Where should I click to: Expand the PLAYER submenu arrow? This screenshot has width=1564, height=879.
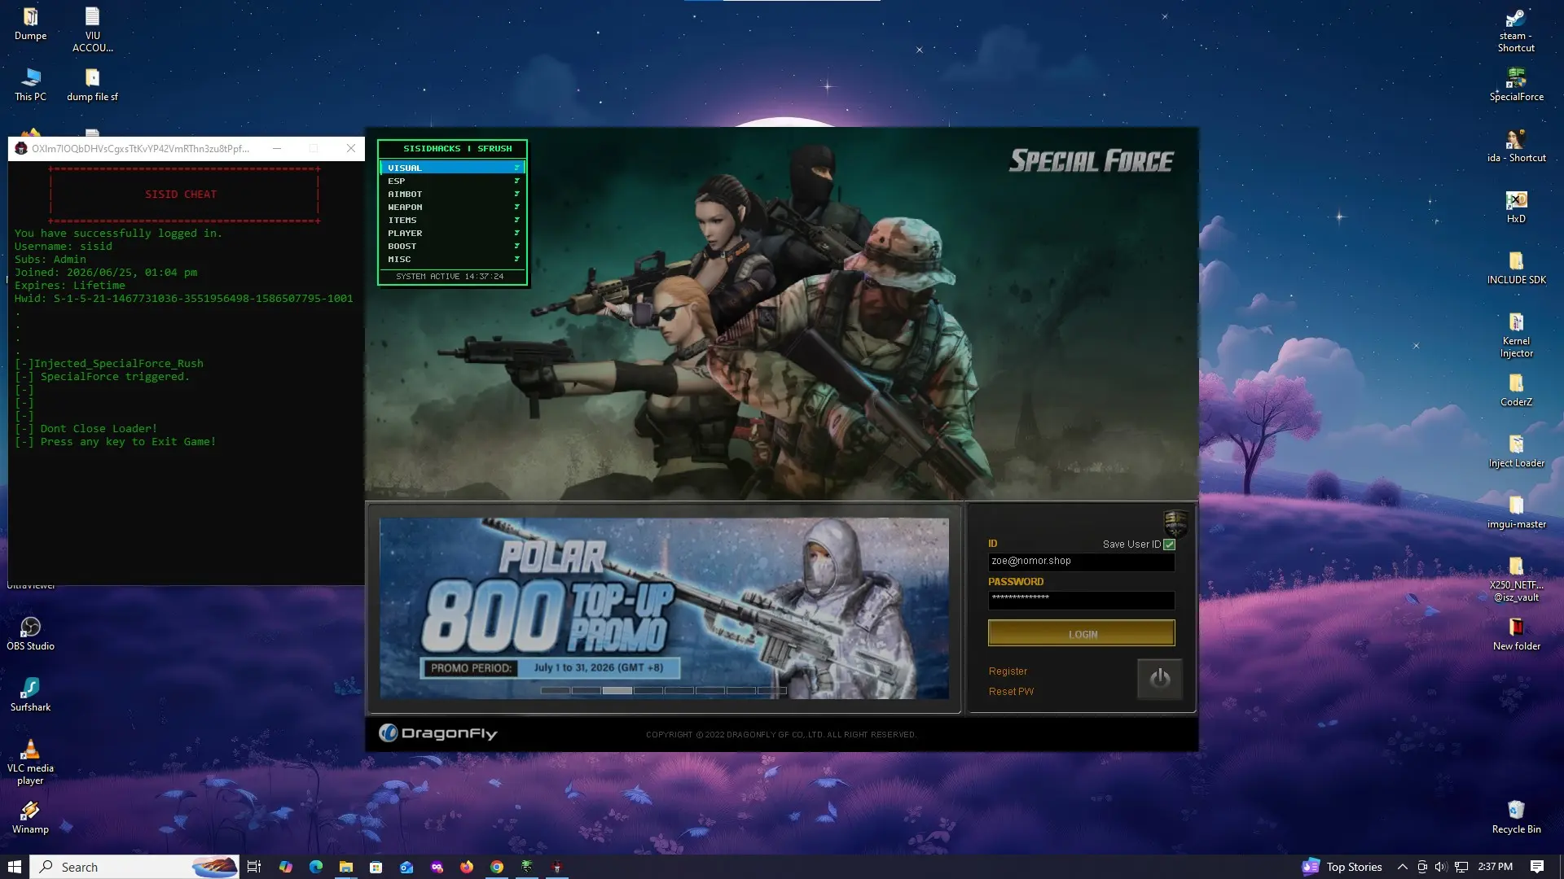click(516, 233)
